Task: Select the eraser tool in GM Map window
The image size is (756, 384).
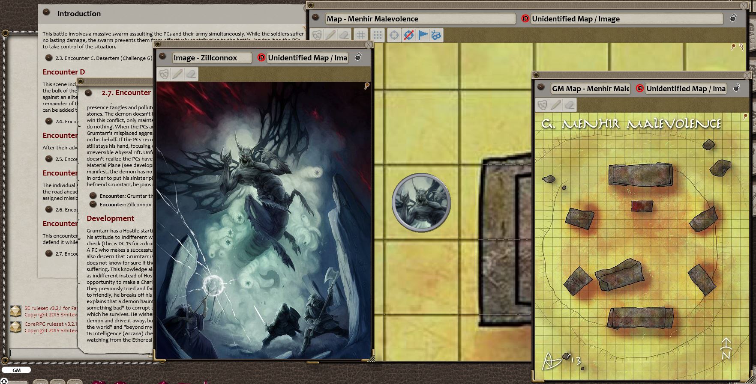Action: pyautogui.click(x=570, y=105)
